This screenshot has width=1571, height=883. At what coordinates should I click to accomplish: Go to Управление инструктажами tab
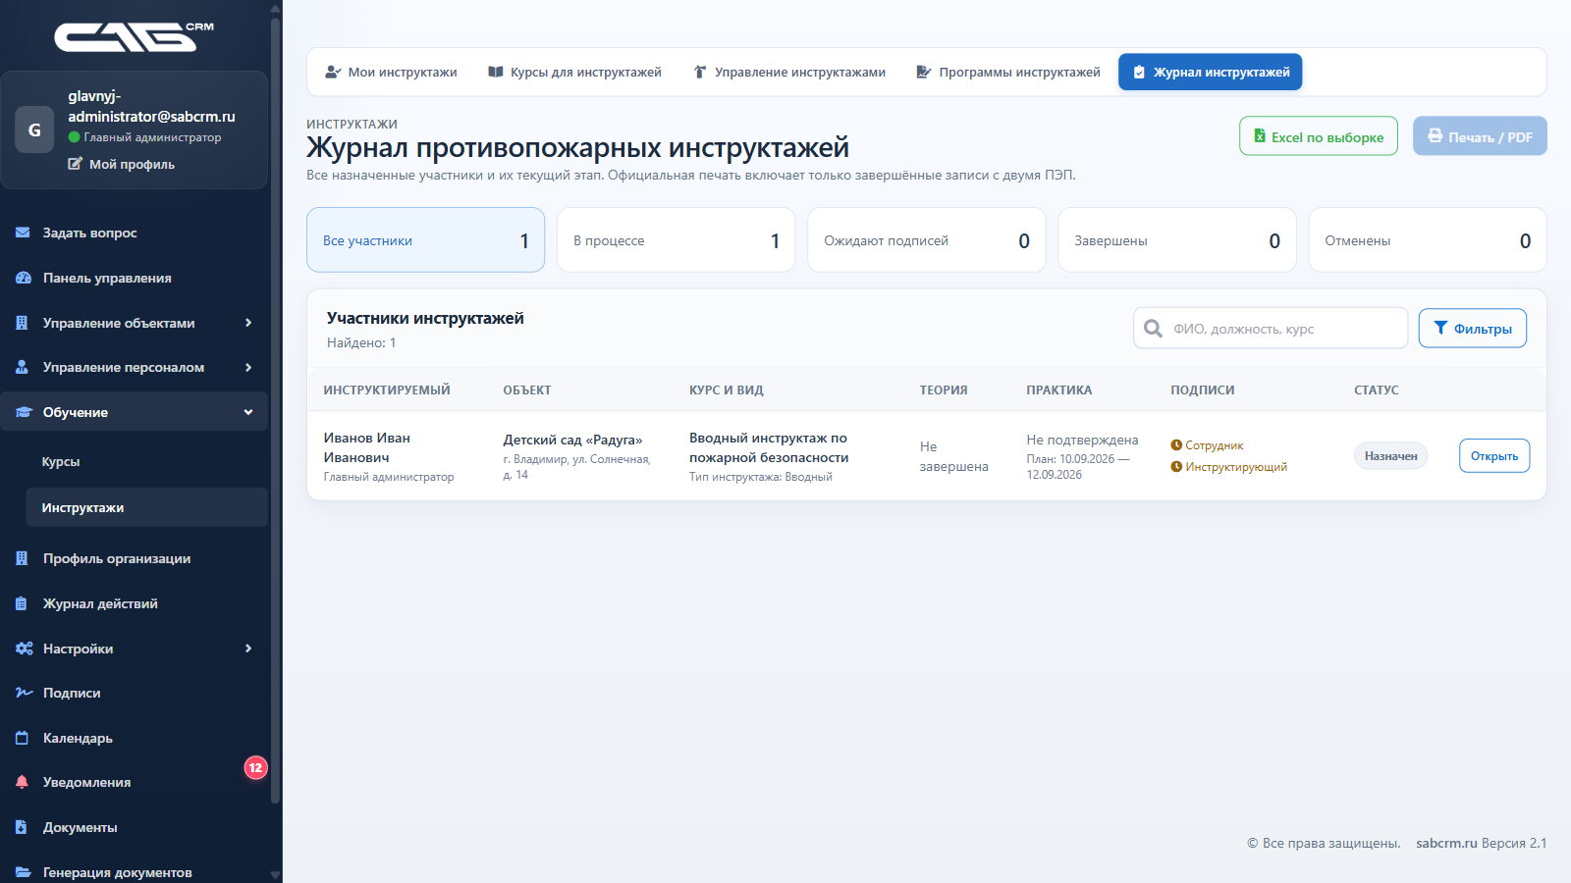(789, 72)
